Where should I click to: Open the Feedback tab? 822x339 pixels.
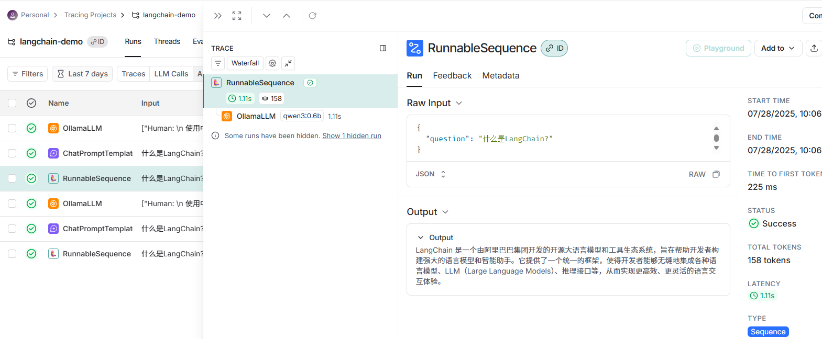point(452,76)
